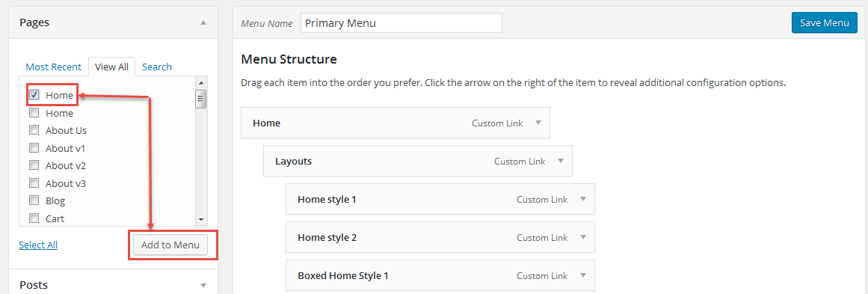868x294 pixels.
Task: Check the About Us page checkbox
Action: click(x=34, y=131)
